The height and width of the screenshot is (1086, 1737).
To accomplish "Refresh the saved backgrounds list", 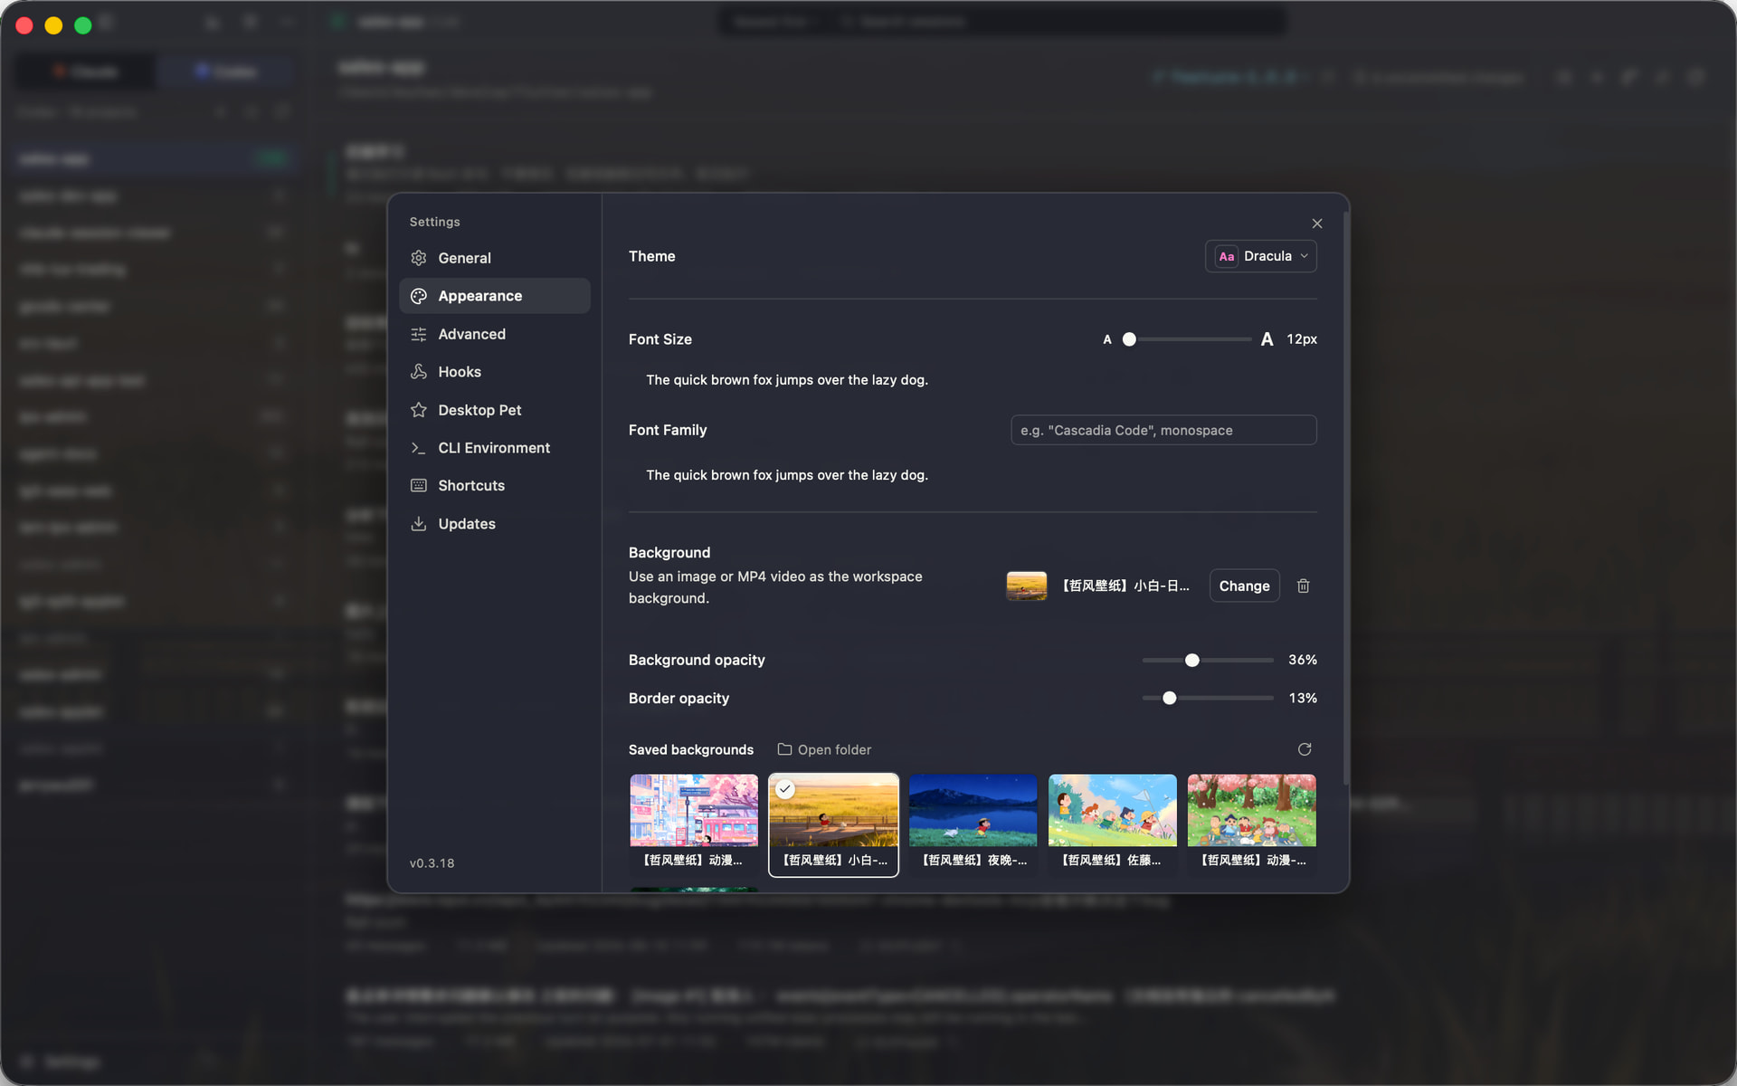I will click(x=1305, y=749).
